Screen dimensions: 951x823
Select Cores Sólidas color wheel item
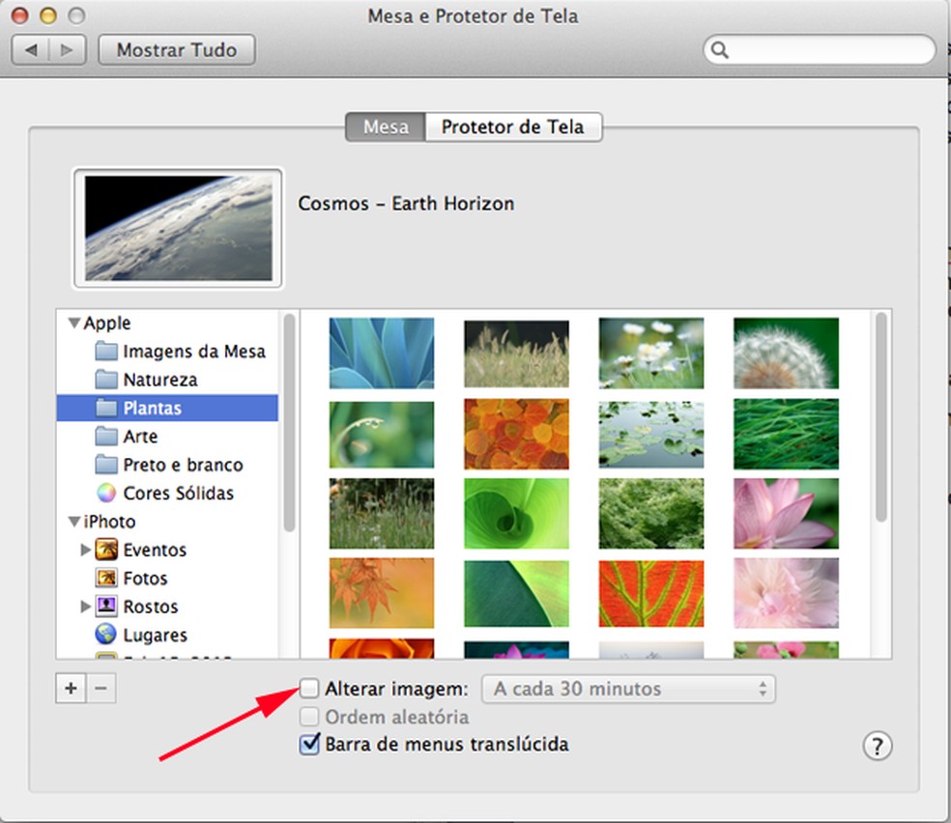tap(167, 494)
